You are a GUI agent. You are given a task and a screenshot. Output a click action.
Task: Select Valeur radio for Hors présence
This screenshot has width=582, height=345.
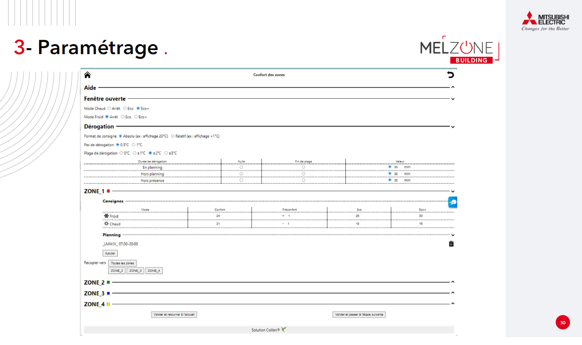(x=390, y=180)
